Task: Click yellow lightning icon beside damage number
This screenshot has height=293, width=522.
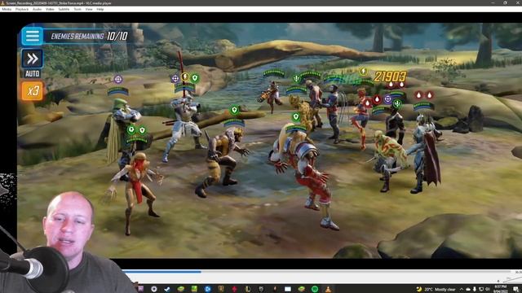Action: point(364,71)
